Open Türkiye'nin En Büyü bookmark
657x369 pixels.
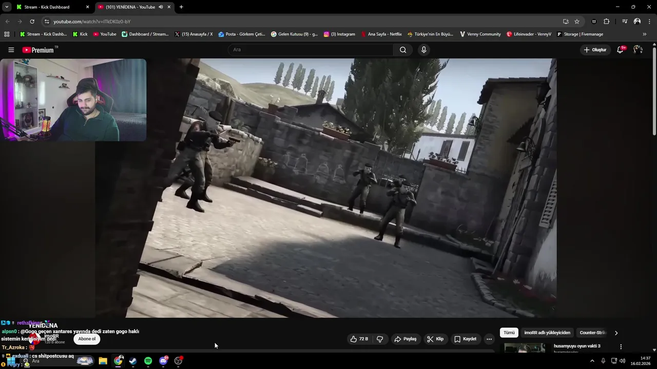click(430, 34)
